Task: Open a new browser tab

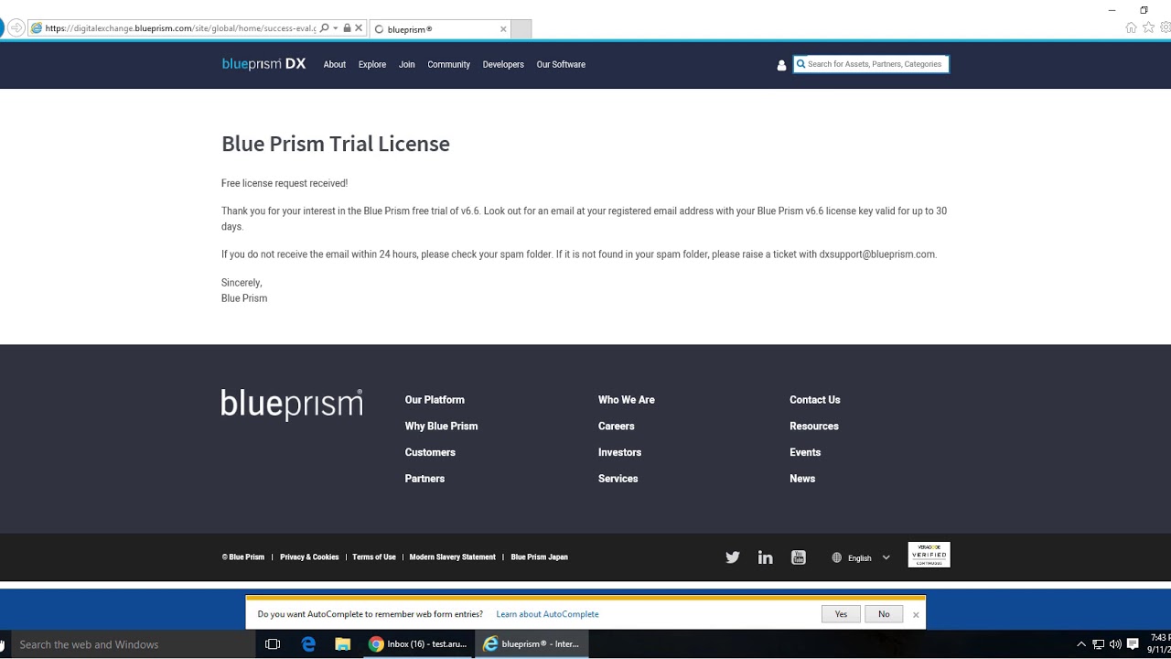Action: (x=521, y=29)
